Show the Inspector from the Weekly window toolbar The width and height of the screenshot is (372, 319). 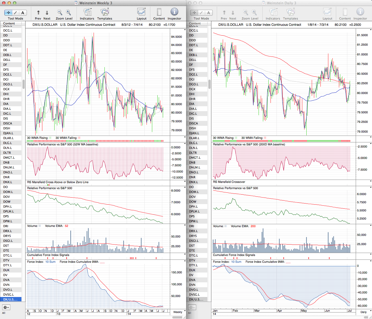[174, 12]
